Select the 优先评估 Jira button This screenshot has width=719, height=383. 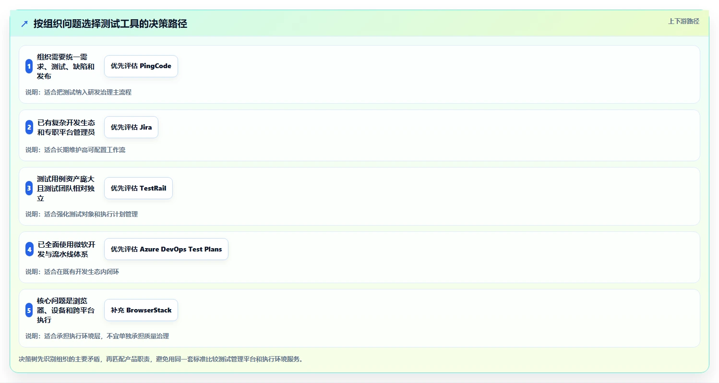[131, 127]
